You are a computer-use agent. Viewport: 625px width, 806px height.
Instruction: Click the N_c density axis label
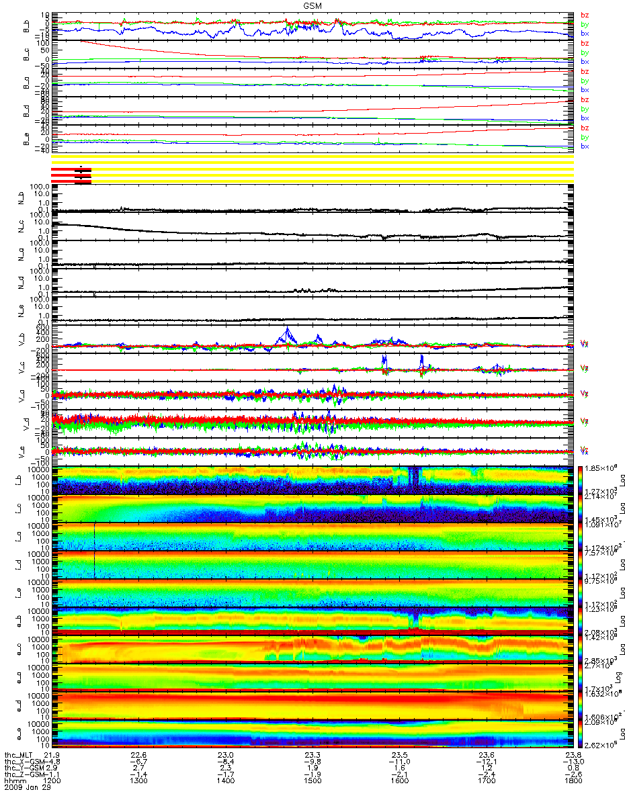(x=19, y=226)
